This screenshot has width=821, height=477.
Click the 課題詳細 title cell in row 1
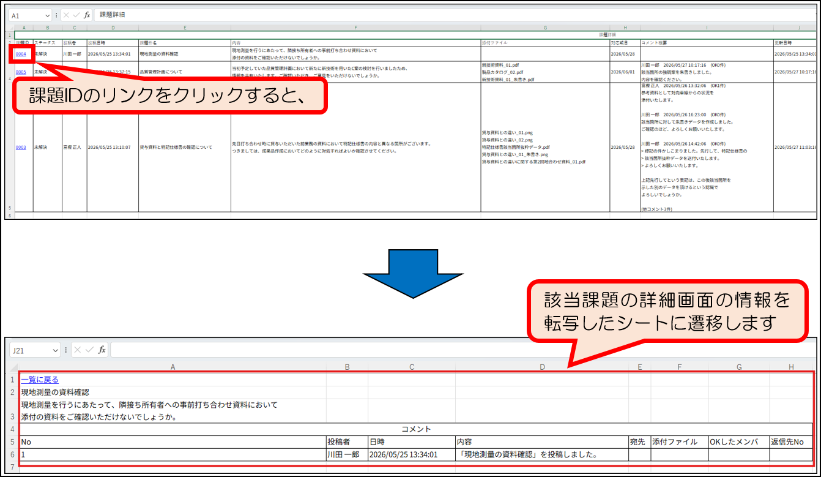click(415, 35)
